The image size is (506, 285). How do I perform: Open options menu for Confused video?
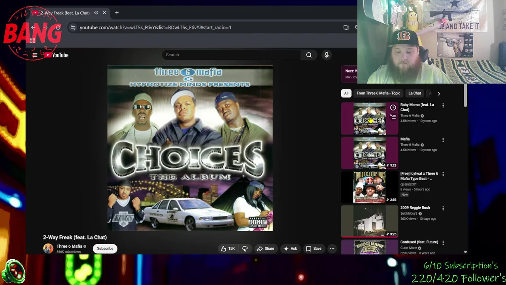coord(443,243)
